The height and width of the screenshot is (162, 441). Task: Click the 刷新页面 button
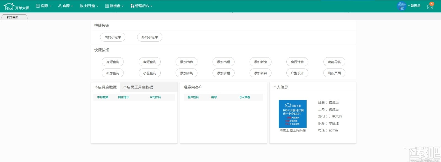(x=334, y=73)
